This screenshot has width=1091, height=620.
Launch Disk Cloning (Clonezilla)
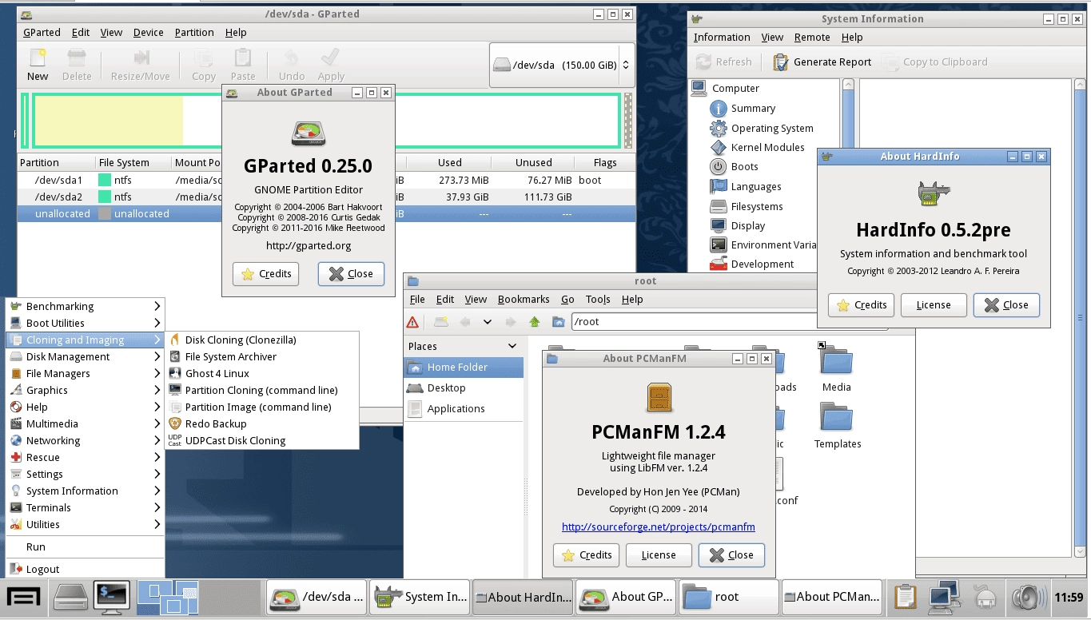coord(262,340)
